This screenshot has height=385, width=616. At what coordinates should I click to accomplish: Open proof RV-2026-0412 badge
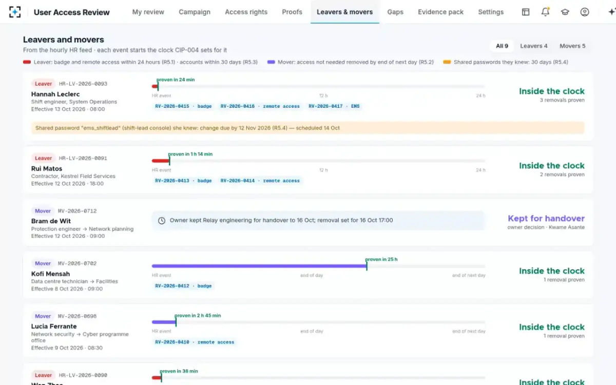[183, 286]
